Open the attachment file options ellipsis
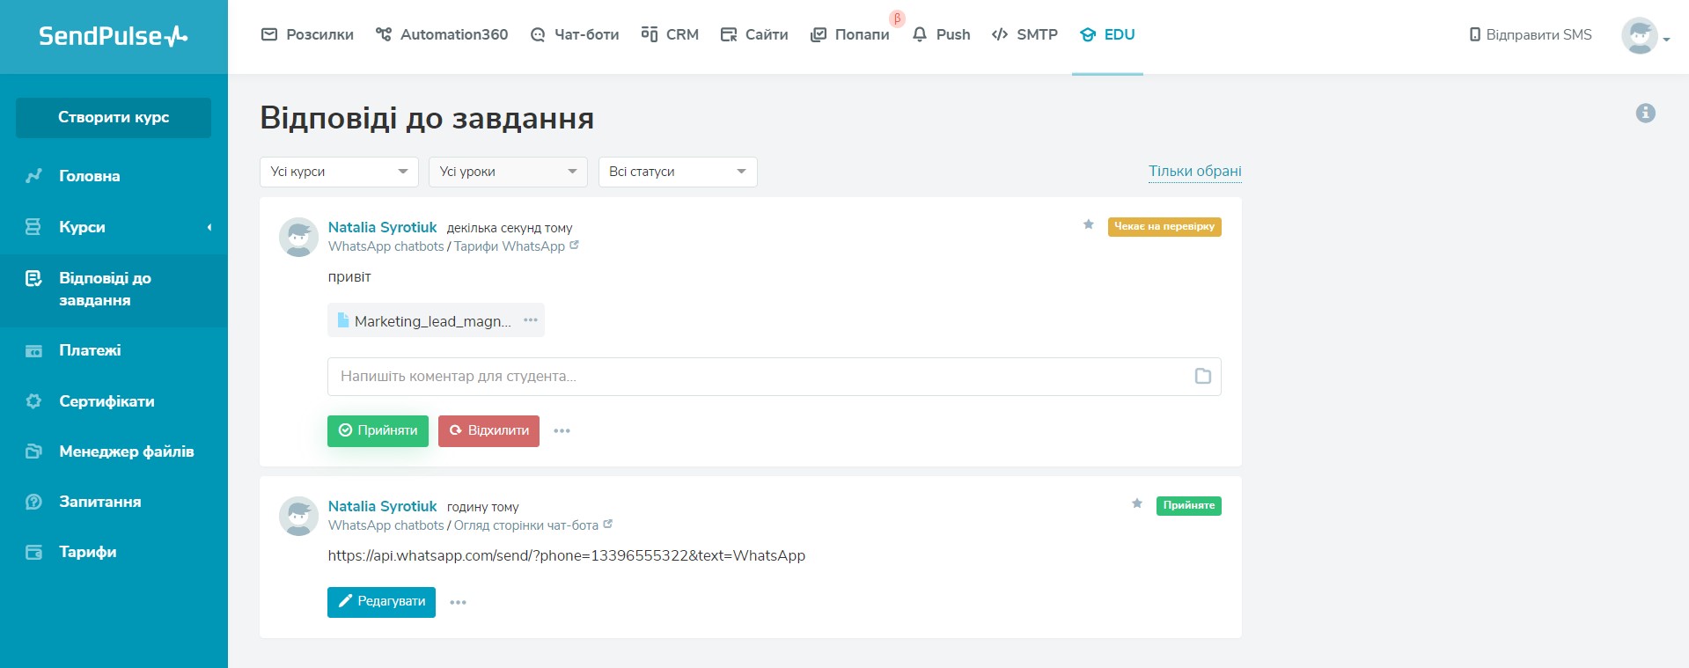 (531, 320)
